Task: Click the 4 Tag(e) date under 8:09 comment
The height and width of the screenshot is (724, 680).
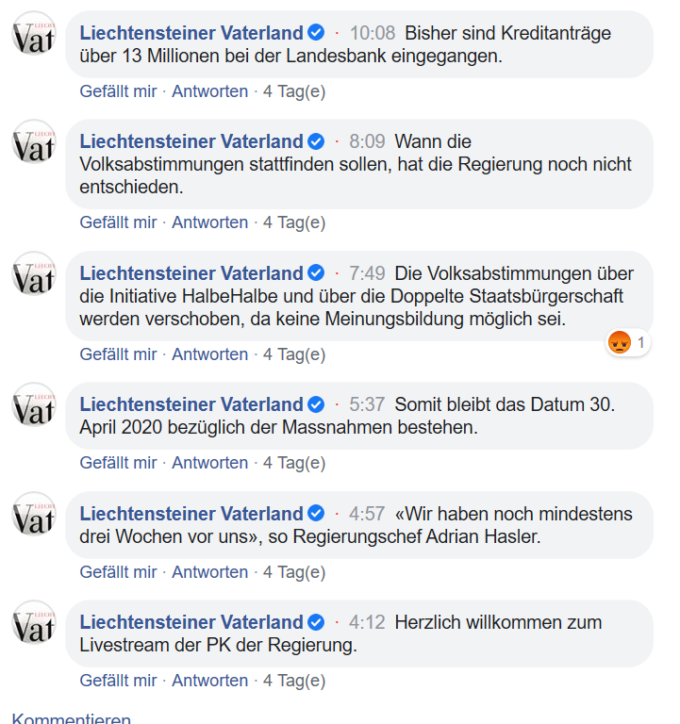Action: [x=294, y=222]
